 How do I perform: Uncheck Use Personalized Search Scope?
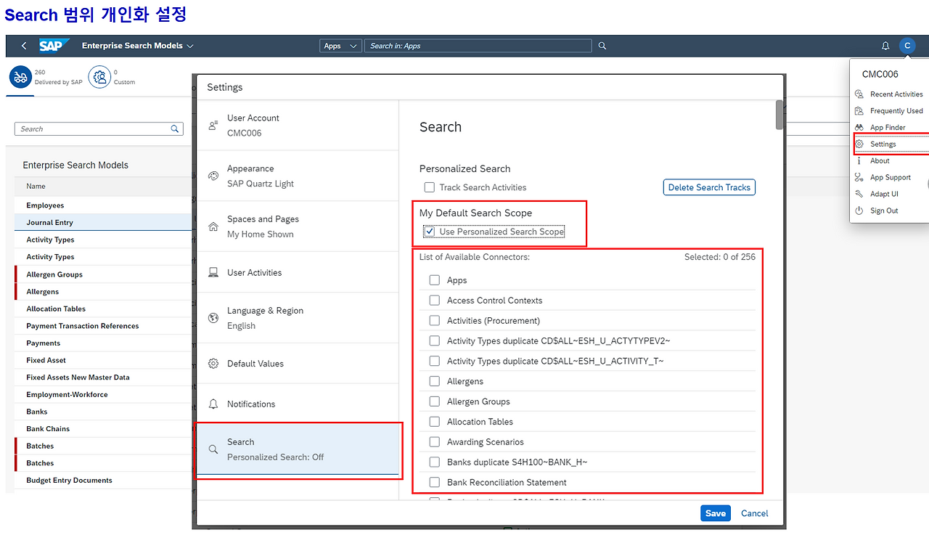pos(430,232)
